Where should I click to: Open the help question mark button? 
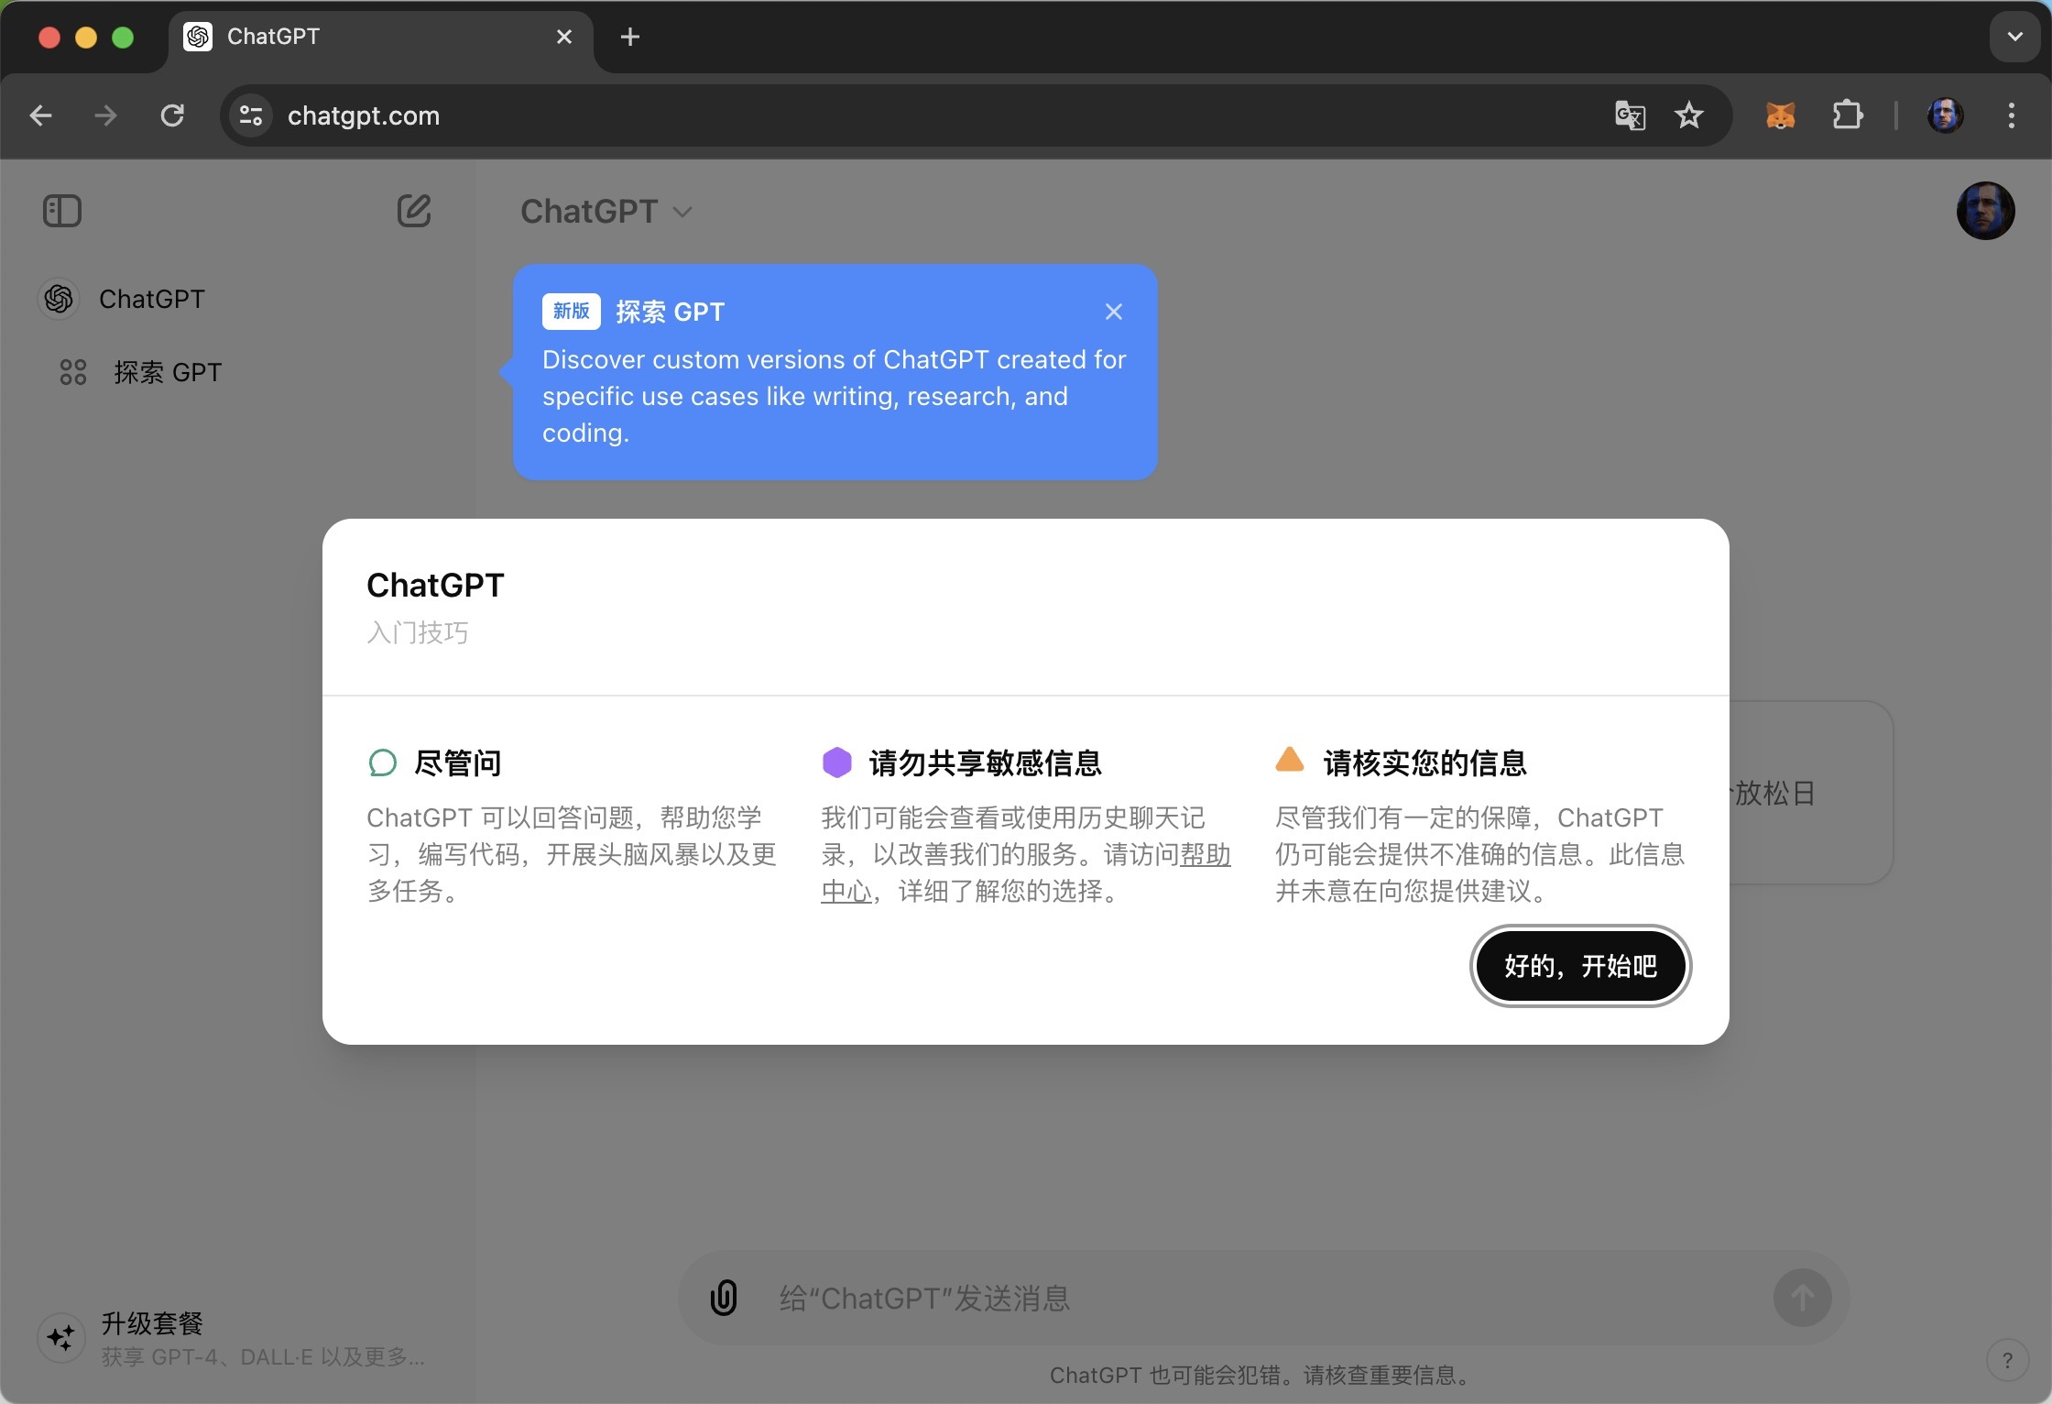pos(2007,1360)
